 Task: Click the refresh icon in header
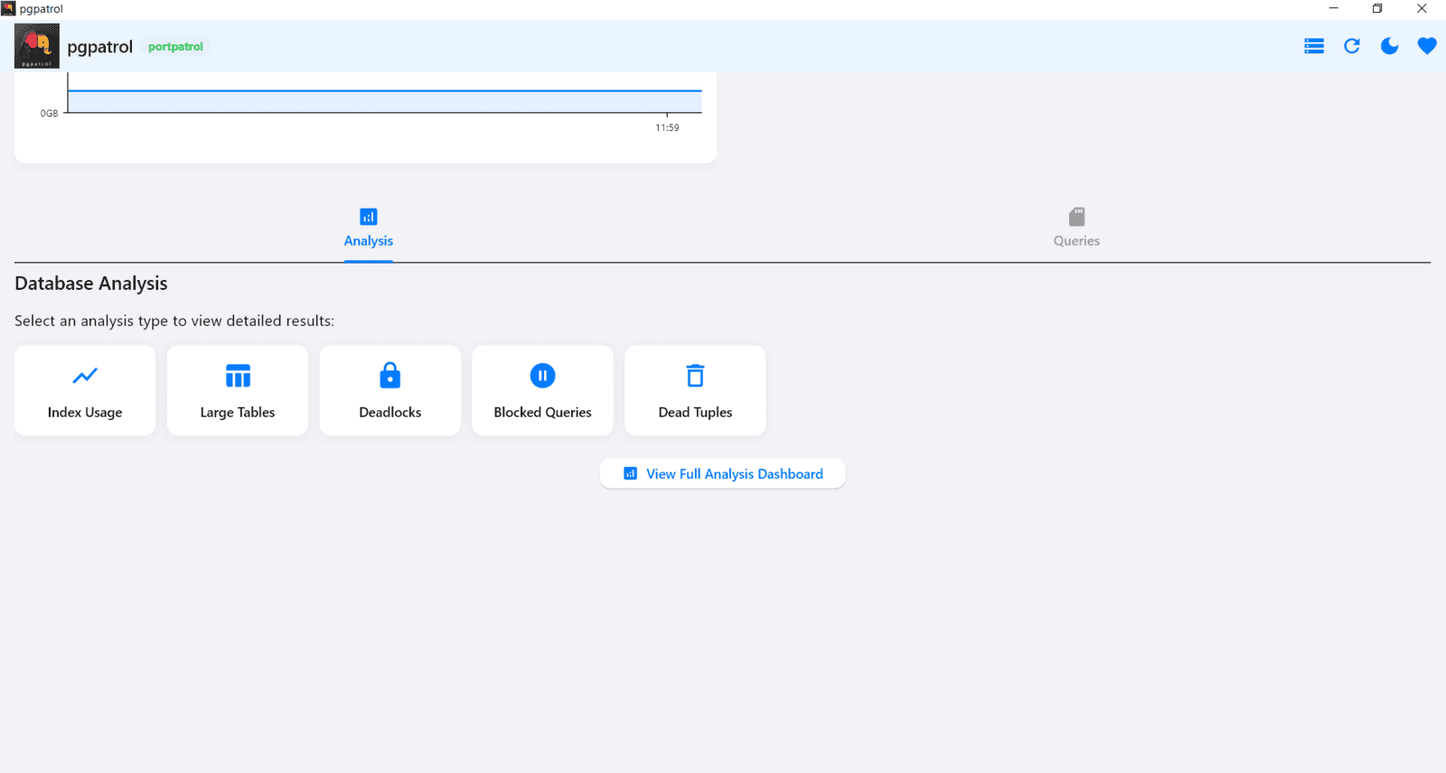click(x=1352, y=46)
